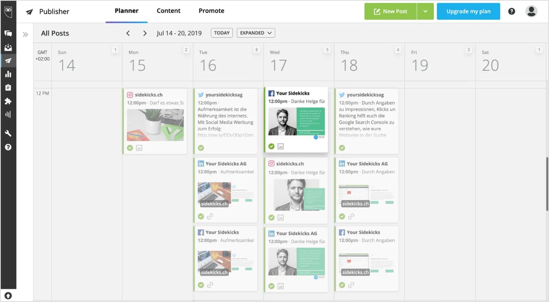Click the Hootsuite owl logo
This screenshot has width=549, height=302.
8,11
